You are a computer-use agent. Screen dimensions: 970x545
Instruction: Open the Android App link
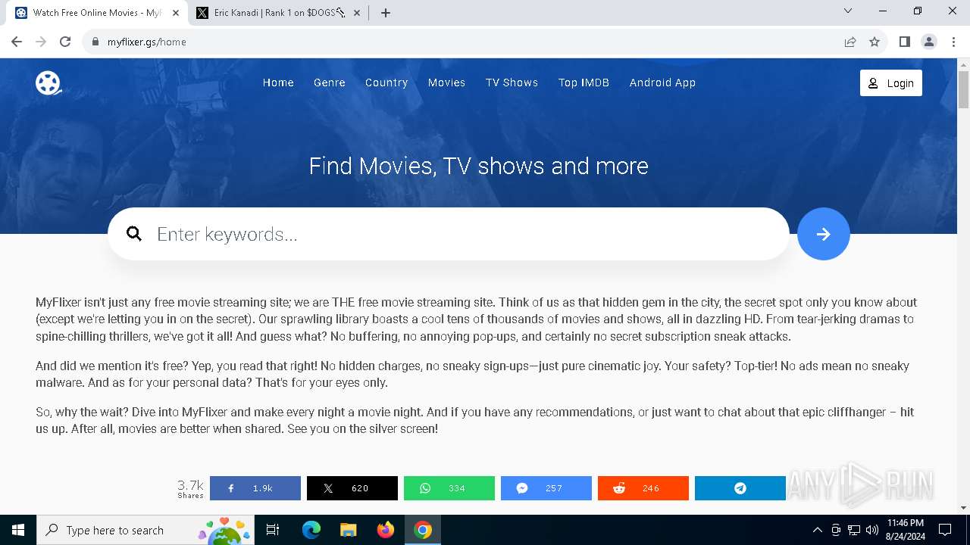pyautogui.click(x=662, y=83)
